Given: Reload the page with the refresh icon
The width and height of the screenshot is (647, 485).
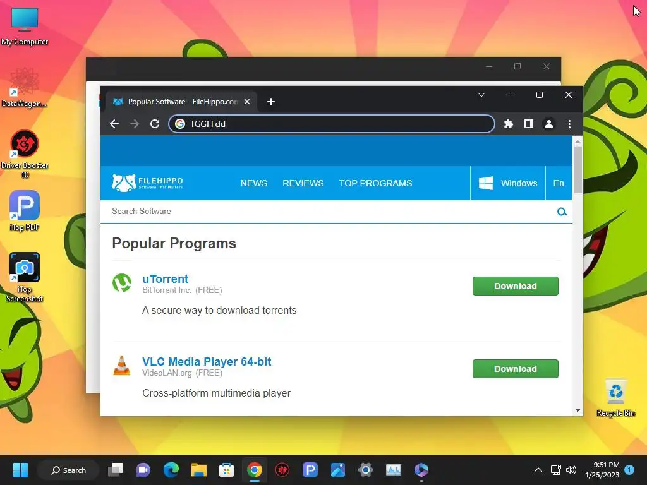Looking at the screenshot, I should pos(155,124).
